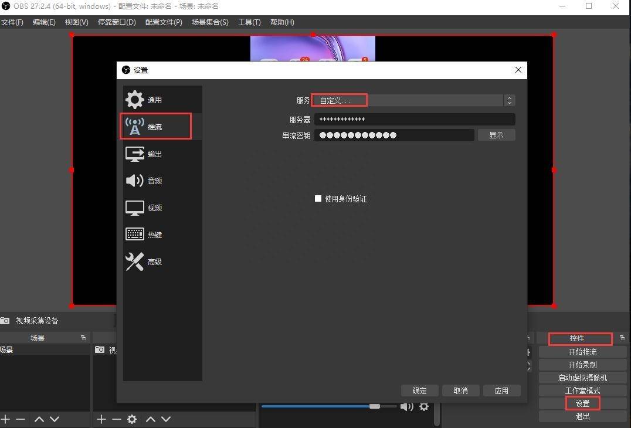Viewport: 631px width, 428px height.
Task: Click the 应用 apply button
Action: [501, 390]
